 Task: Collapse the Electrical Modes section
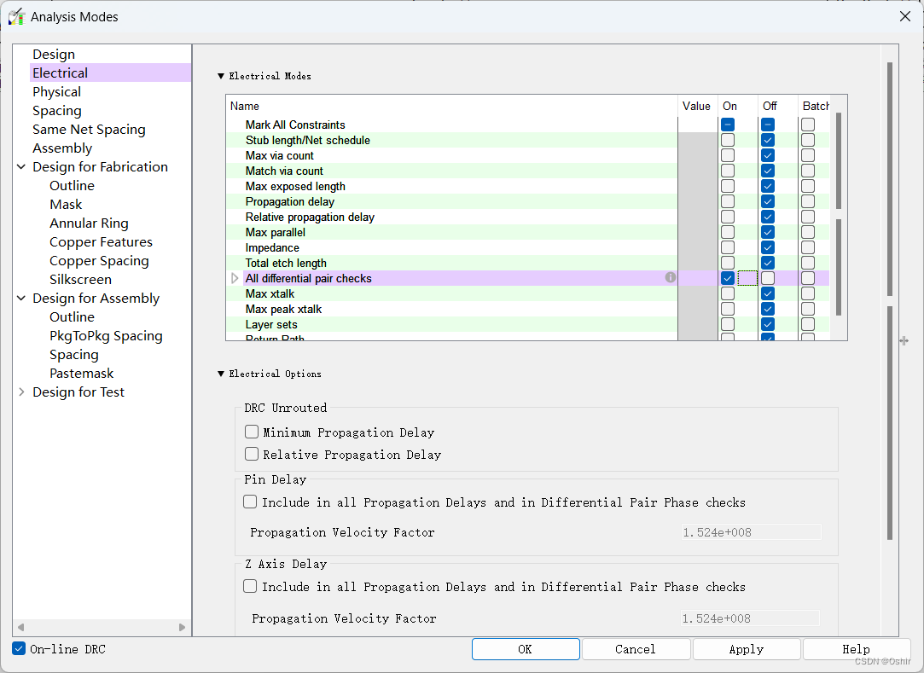(222, 76)
